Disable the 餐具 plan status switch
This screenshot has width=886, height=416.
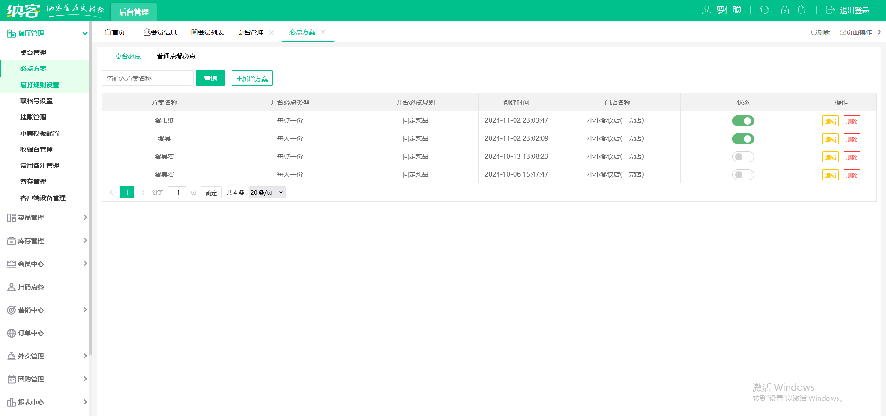click(743, 139)
